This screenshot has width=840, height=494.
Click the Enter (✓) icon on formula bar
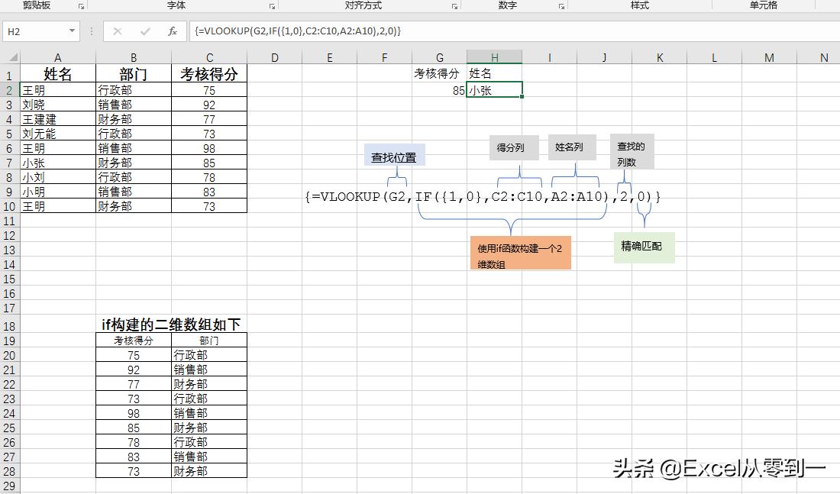click(x=143, y=32)
